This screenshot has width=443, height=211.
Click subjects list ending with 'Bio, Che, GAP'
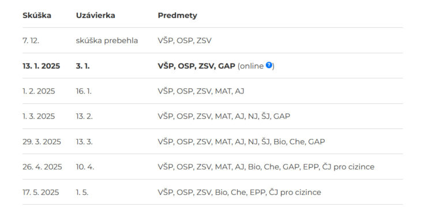pos(241,141)
